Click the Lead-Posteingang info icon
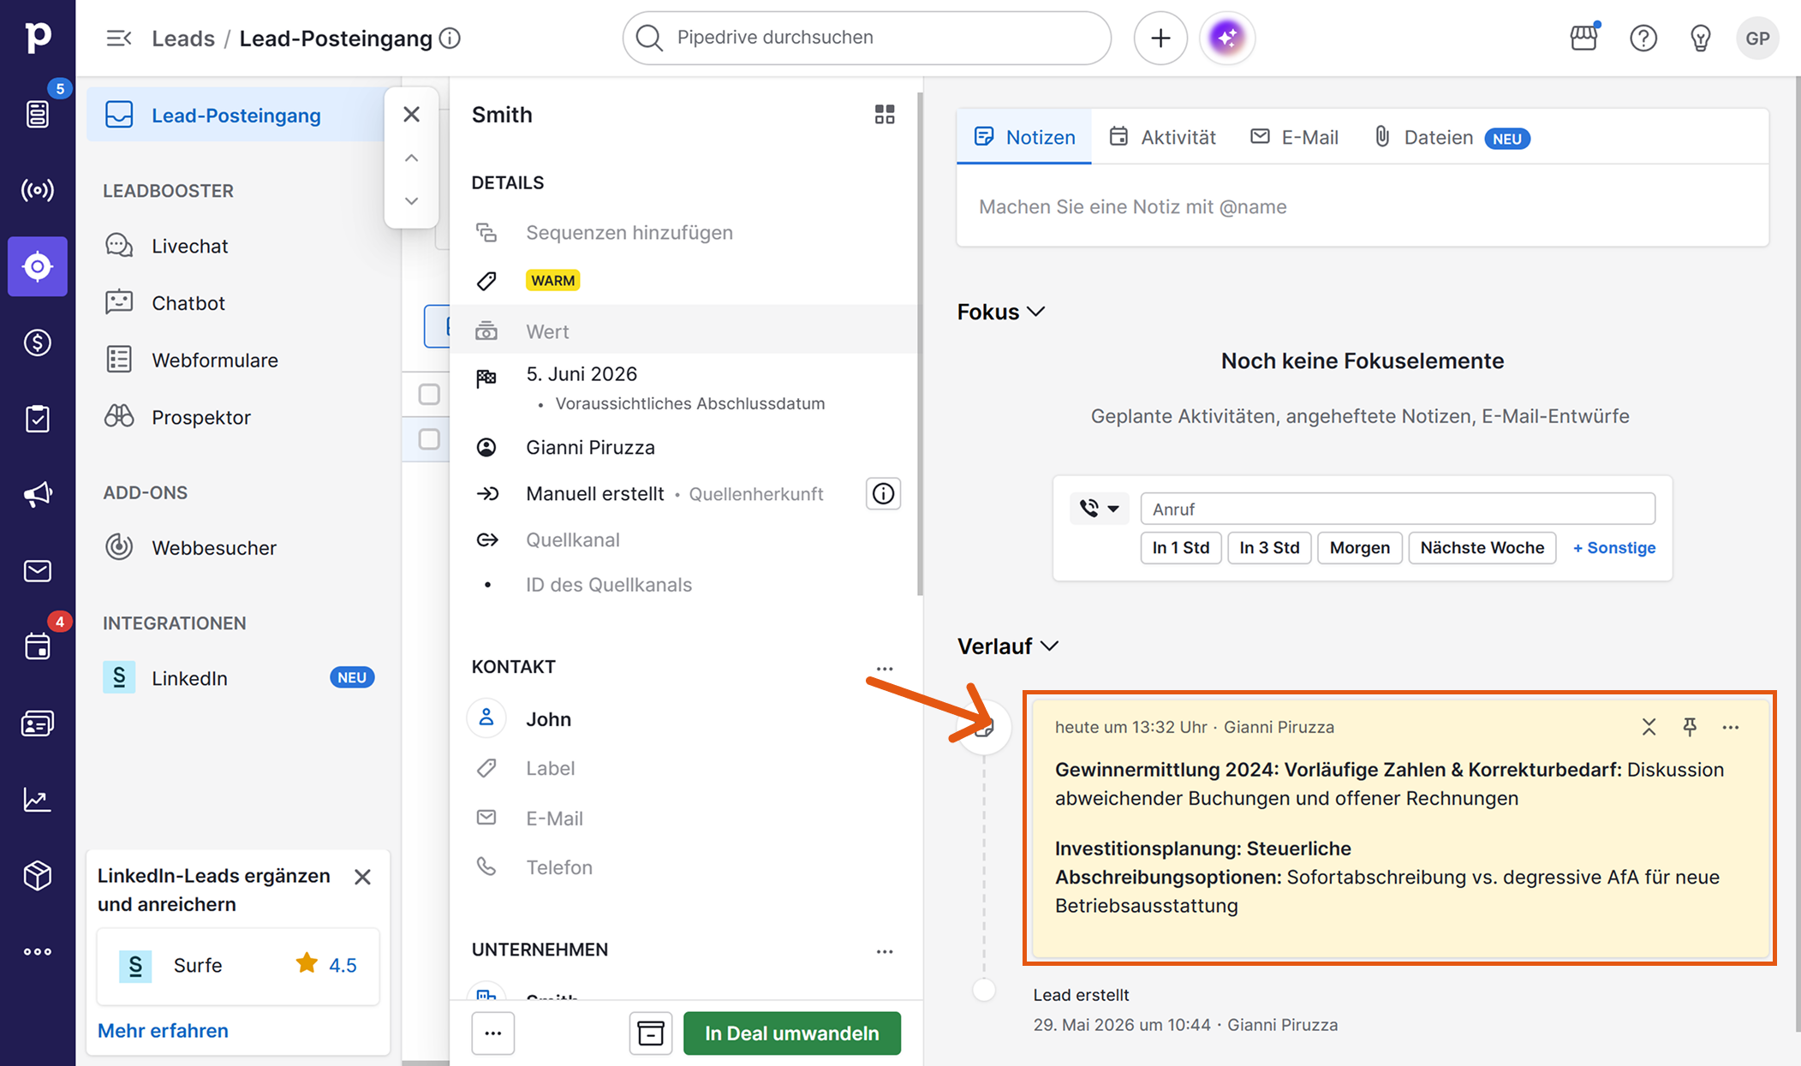The width and height of the screenshot is (1801, 1066). coord(450,38)
